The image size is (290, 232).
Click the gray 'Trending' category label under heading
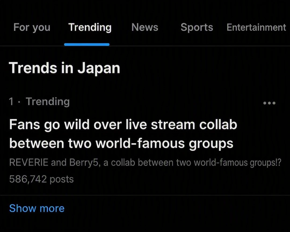point(48,102)
